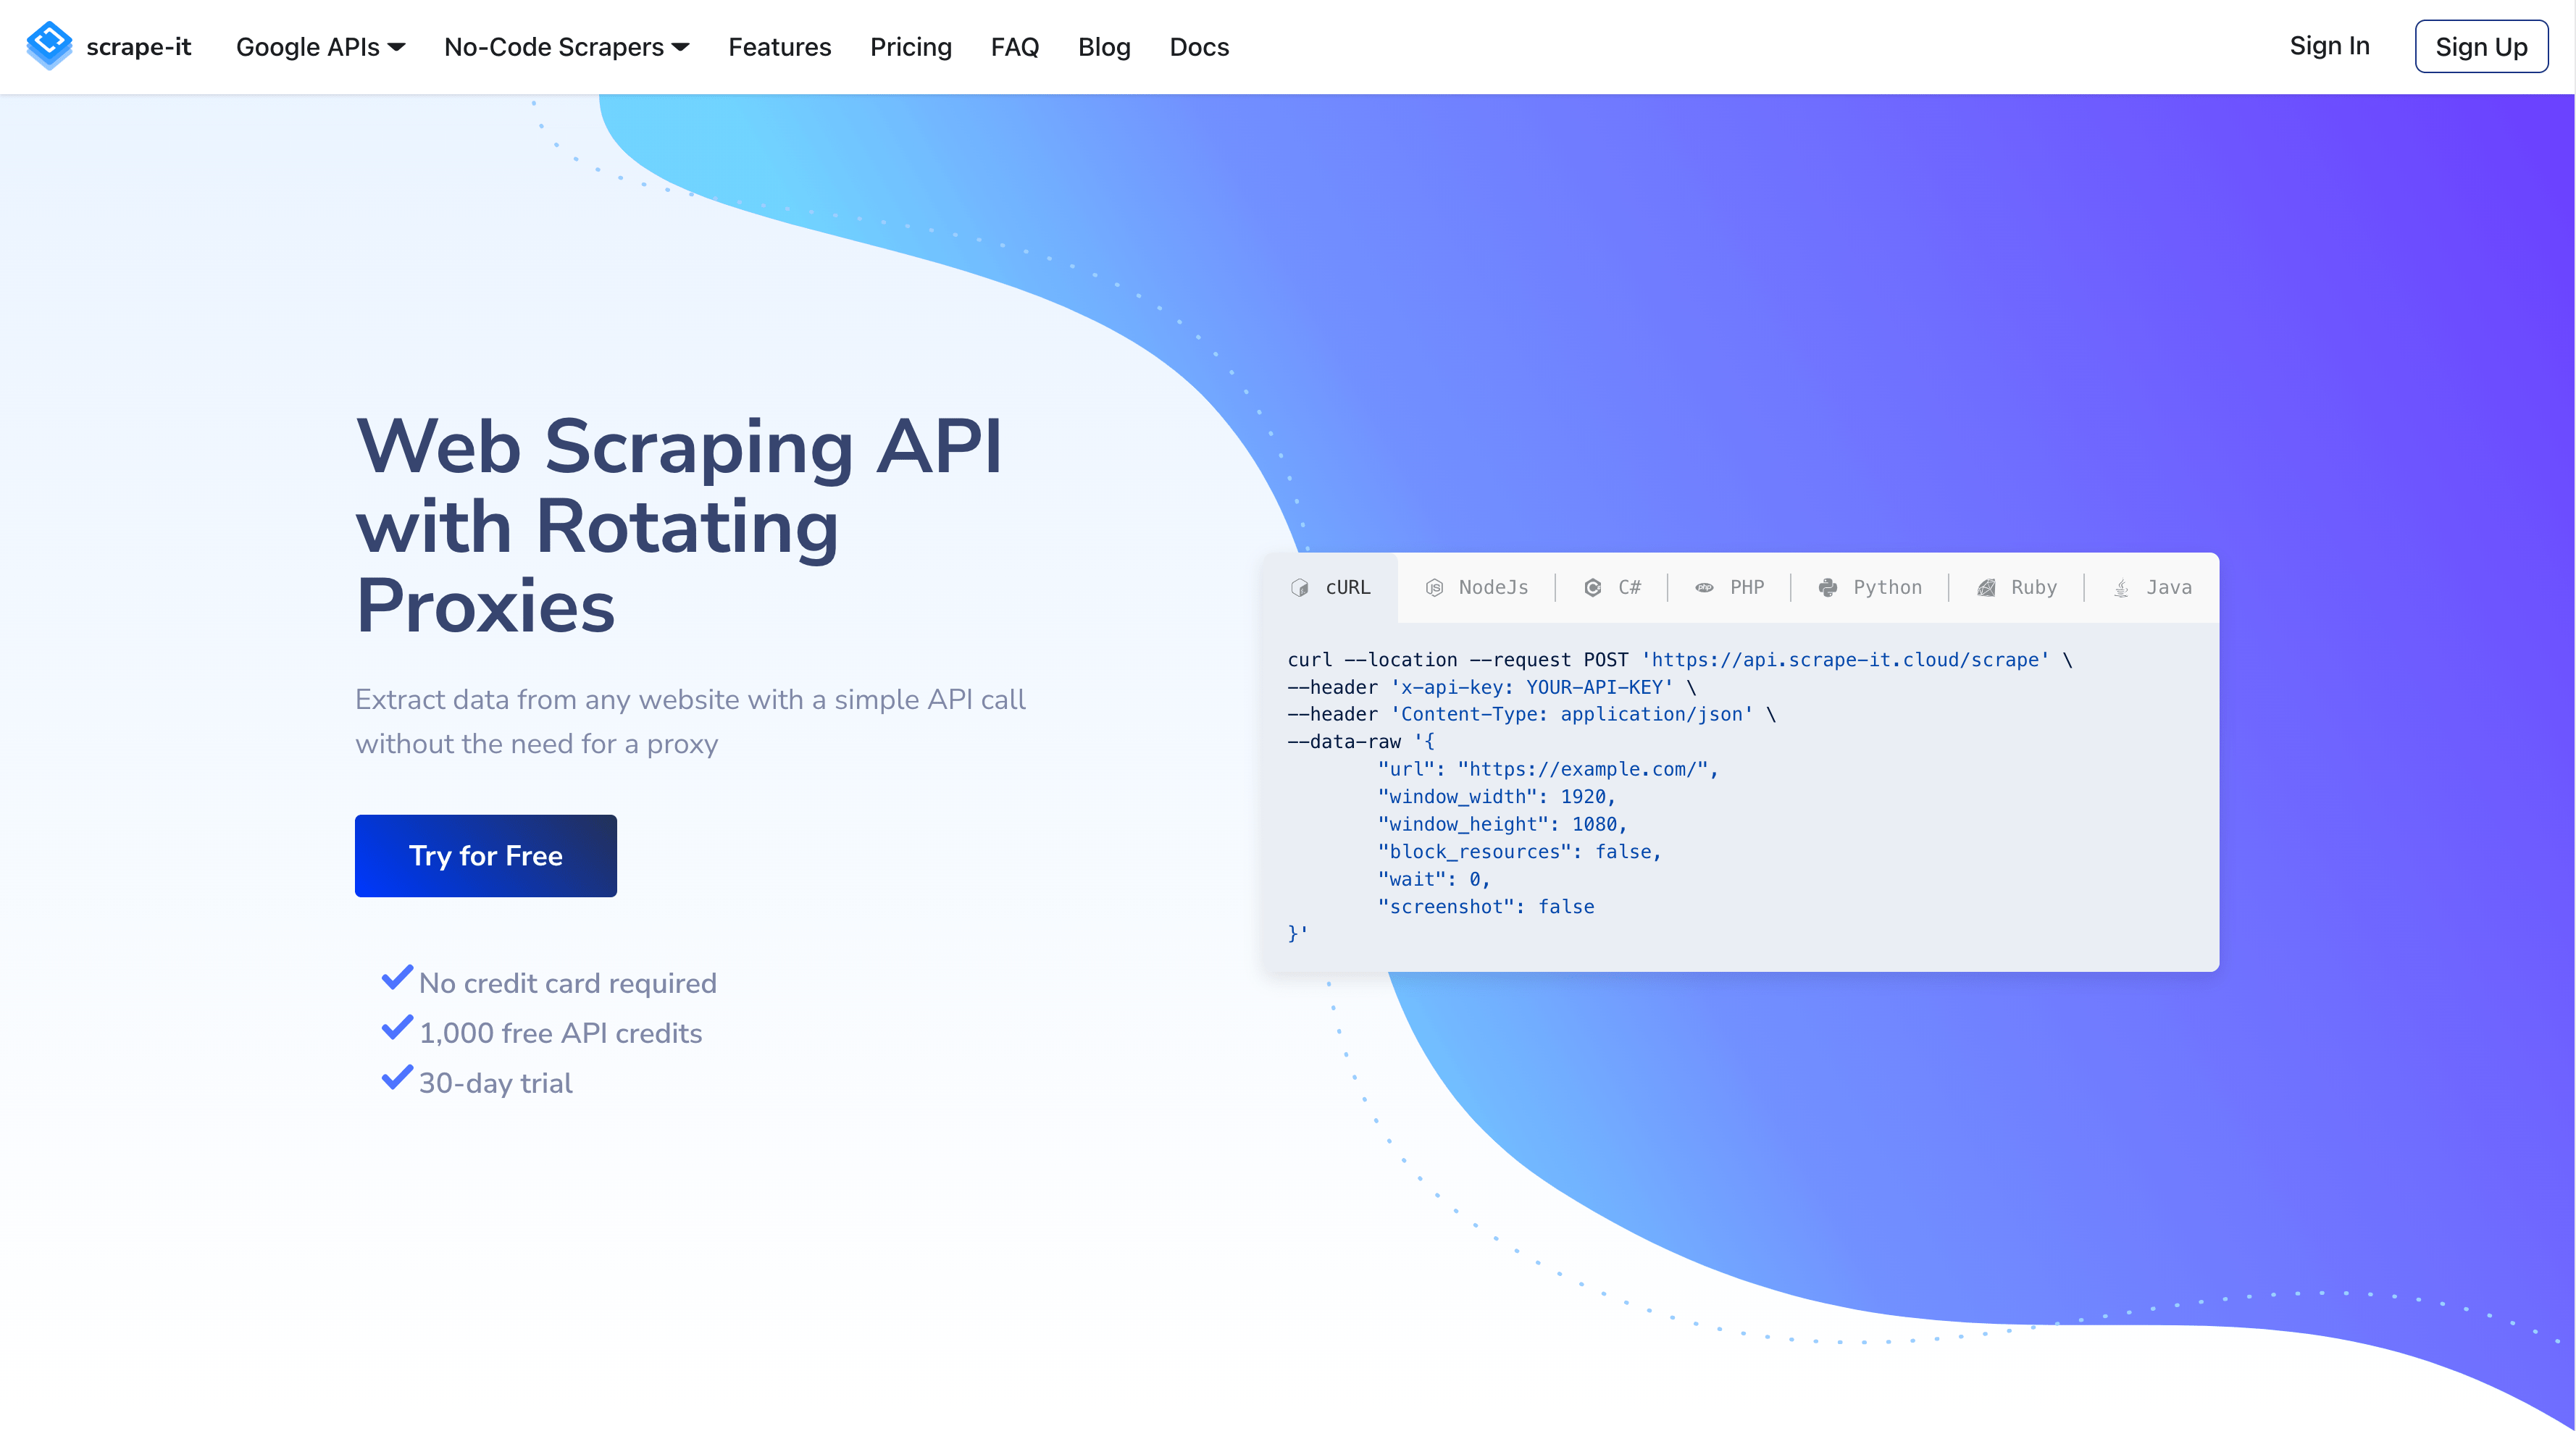Viewport: 2576px width, 1431px height.
Task: Click the scrape-it logo icon
Action: (49, 46)
